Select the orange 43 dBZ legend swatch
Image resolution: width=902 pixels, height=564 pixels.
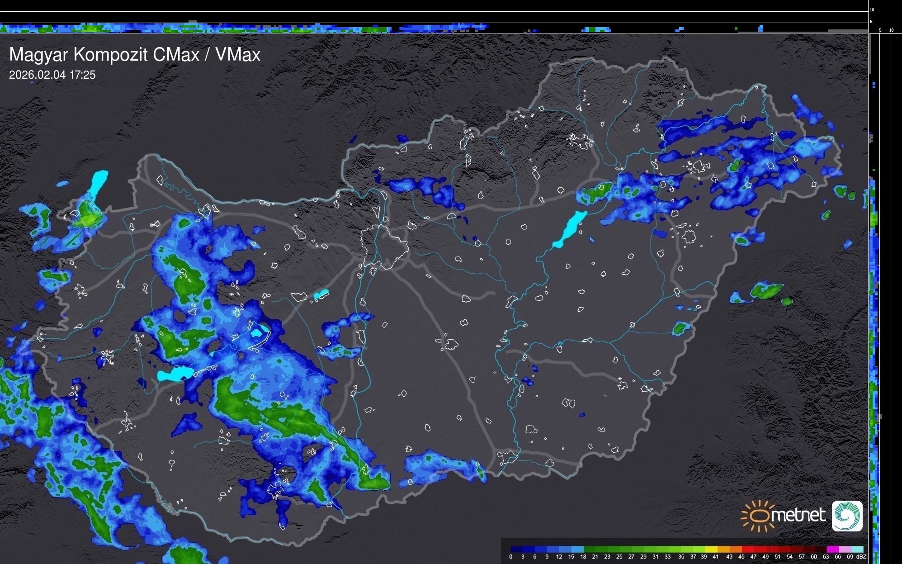(x=736, y=549)
